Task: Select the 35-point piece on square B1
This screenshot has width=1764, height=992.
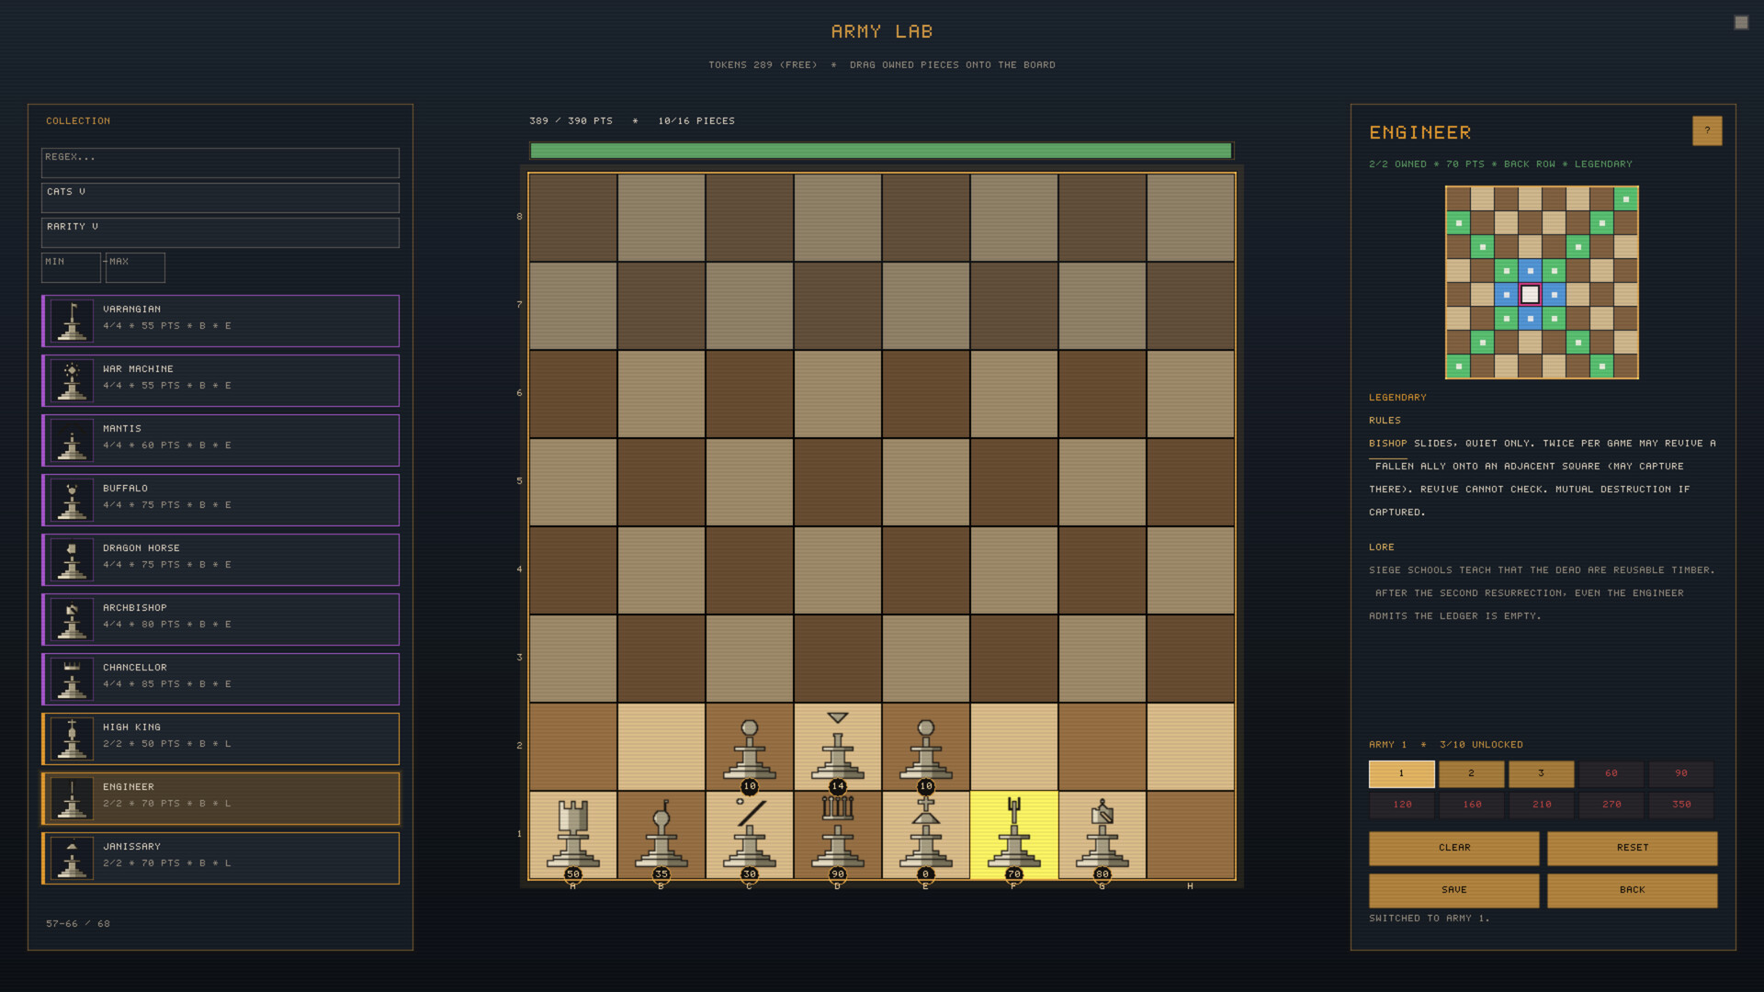Action: 661,835
